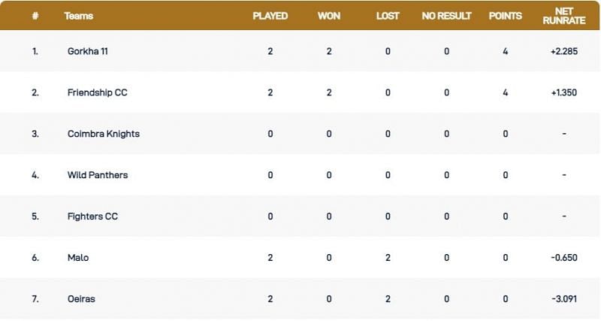Click the NET RUNRATE column header
This screenshot has height=321, width=601.
click(564, 16)
